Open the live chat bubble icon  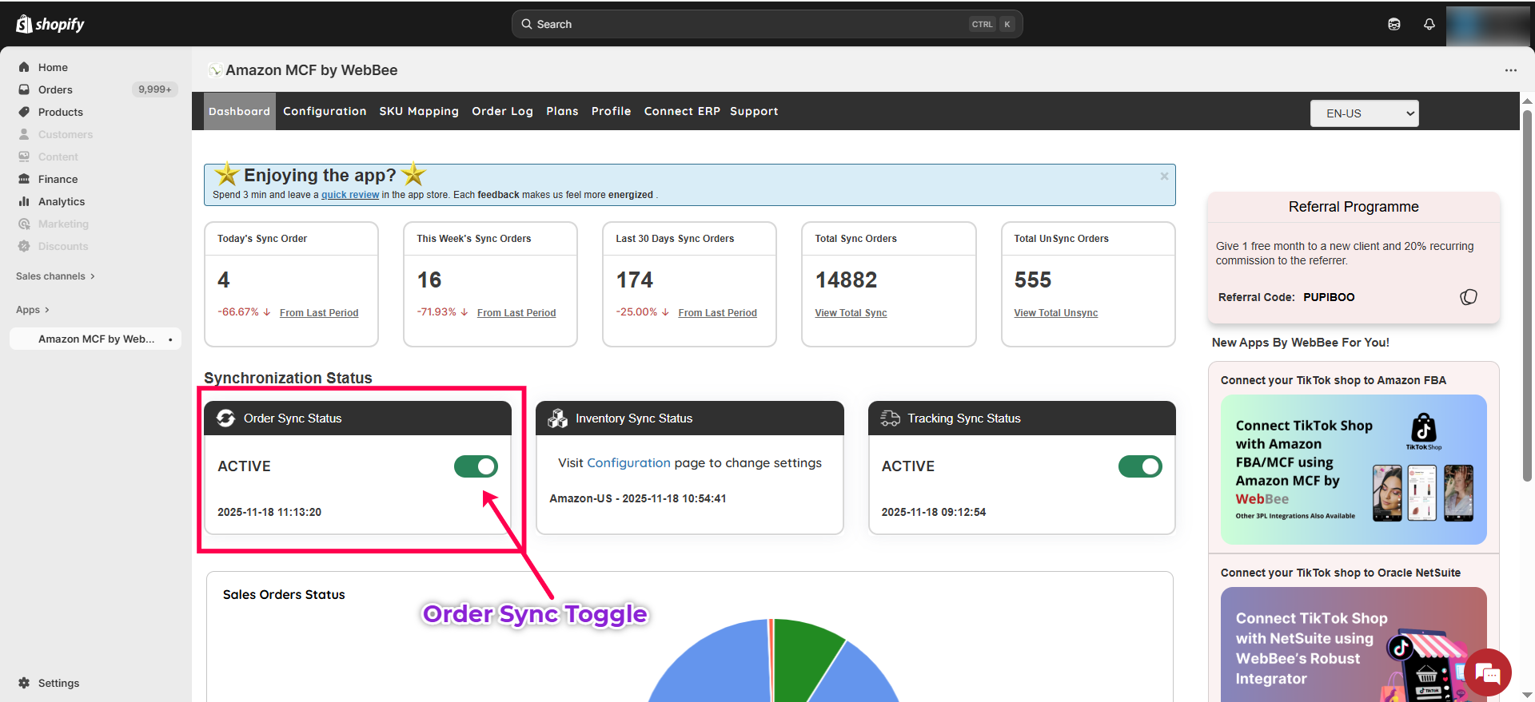point(1488,673)
